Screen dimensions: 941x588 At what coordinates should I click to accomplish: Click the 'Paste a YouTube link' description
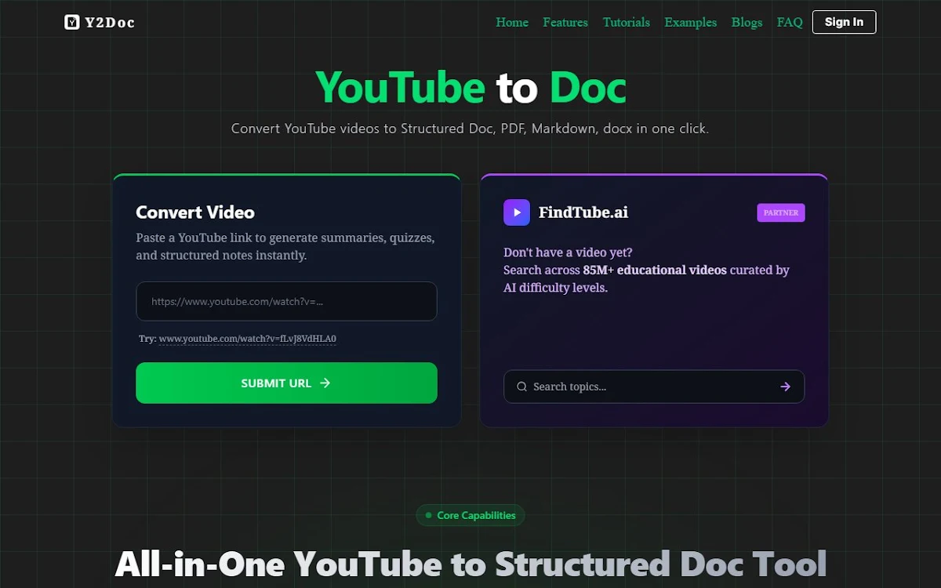[285, 246]
